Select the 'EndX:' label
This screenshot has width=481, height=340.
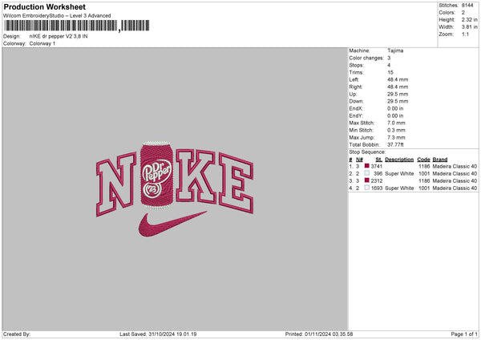356,108
